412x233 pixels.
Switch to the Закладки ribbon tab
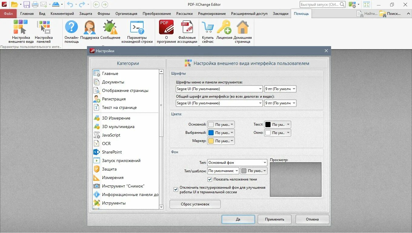[x=281, y=14]
